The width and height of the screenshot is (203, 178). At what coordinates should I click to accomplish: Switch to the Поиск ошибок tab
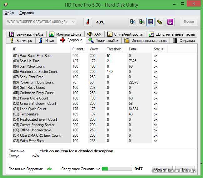[x=104, y=41]
